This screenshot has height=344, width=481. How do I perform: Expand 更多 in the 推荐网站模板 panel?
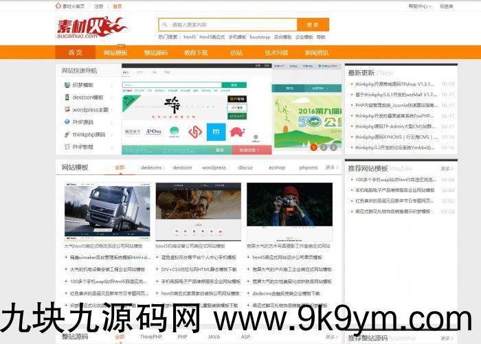447,168
